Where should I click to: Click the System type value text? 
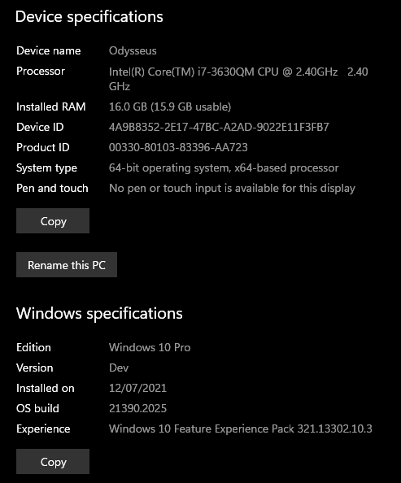click(x=224, y=168)
